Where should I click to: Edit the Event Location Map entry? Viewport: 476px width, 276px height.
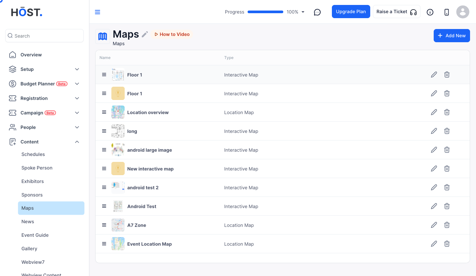coord(434,244)
